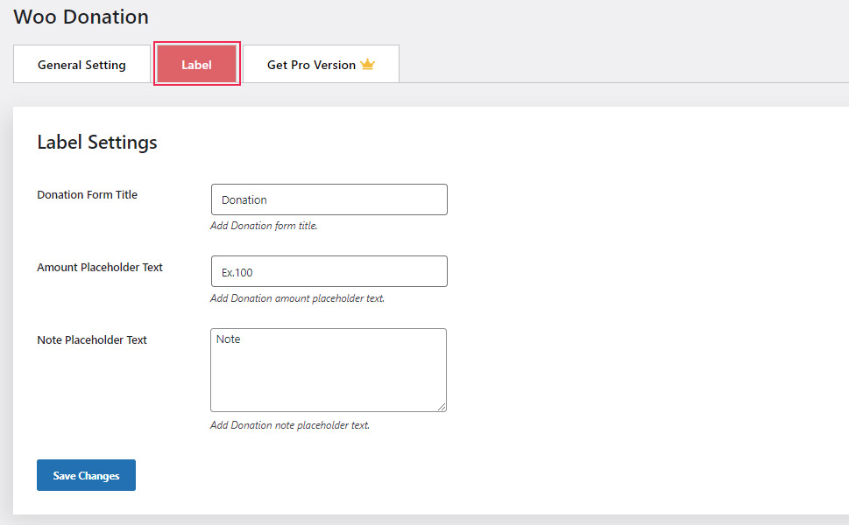The width and height of the screenshot is (849, 525).
Task: Click the crown icon beside Get Pro Version
Action: coord(367,65)
